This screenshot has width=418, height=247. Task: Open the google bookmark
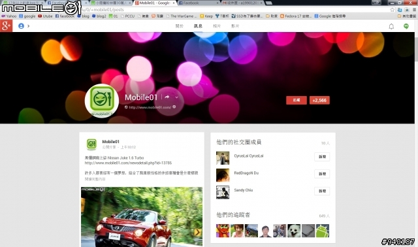[x=27, y=16]
